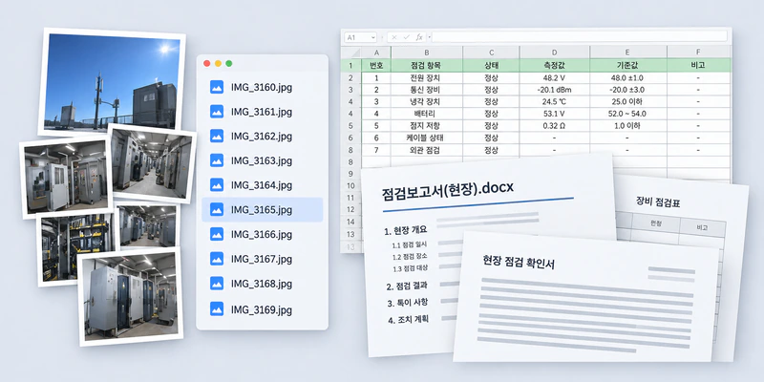Select column header B
The image size is (764, 382).
(x=427, y=53)
